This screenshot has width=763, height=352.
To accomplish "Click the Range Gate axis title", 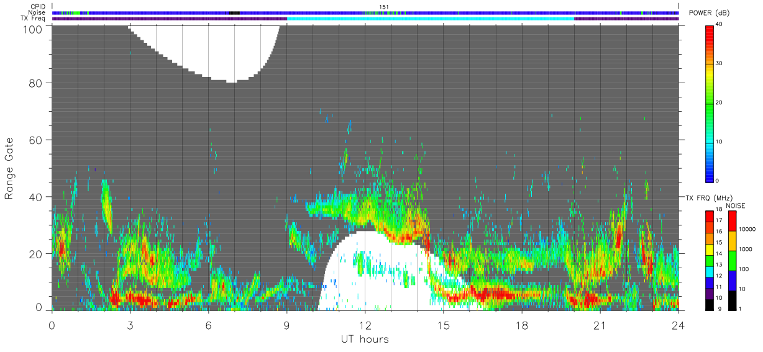I will click(x=9, y=168).
